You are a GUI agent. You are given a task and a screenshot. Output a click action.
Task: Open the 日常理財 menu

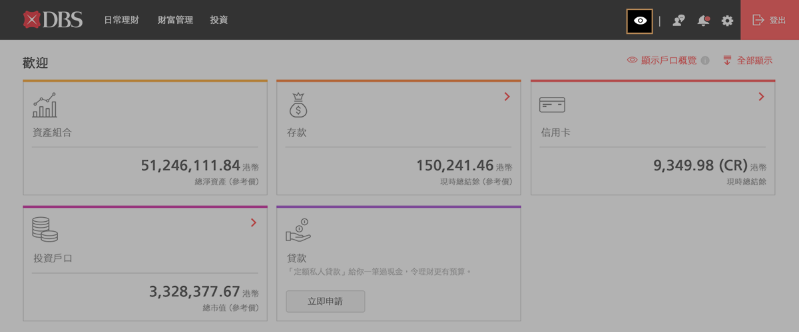pyautogui.click(x=121, y=21)
